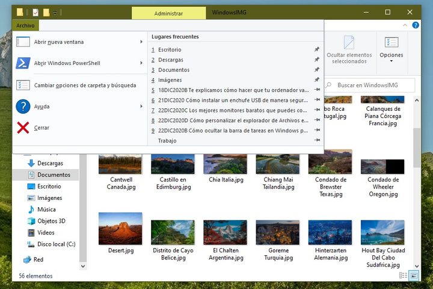Open Documentos from Lugares frecuentes
The width and height of the screenshot is (433, 289).
pyautogui.click(x=236, y=70)
